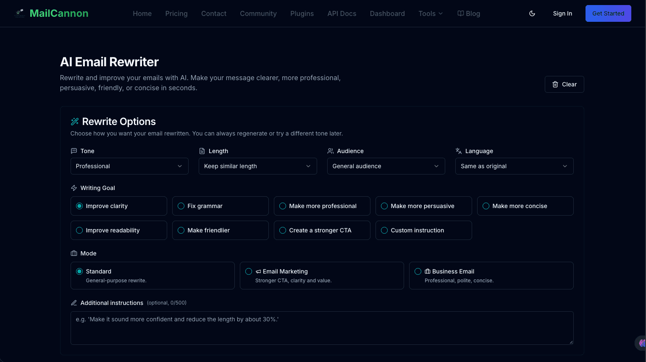The image size is (646, 362).
Task: Expand the Language dropdown
Action: [x=515, y=166]
